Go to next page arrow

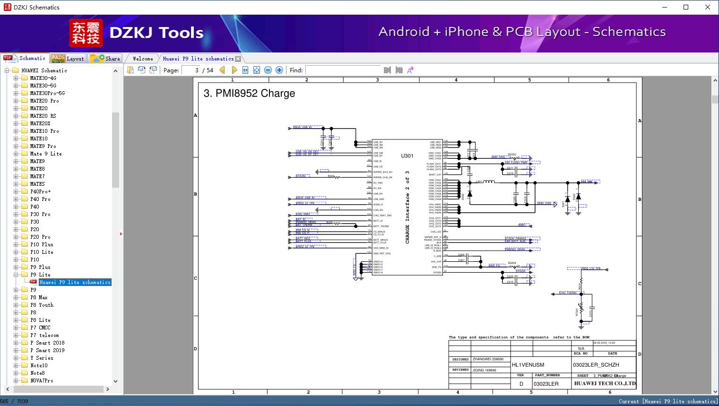(234, 70)
